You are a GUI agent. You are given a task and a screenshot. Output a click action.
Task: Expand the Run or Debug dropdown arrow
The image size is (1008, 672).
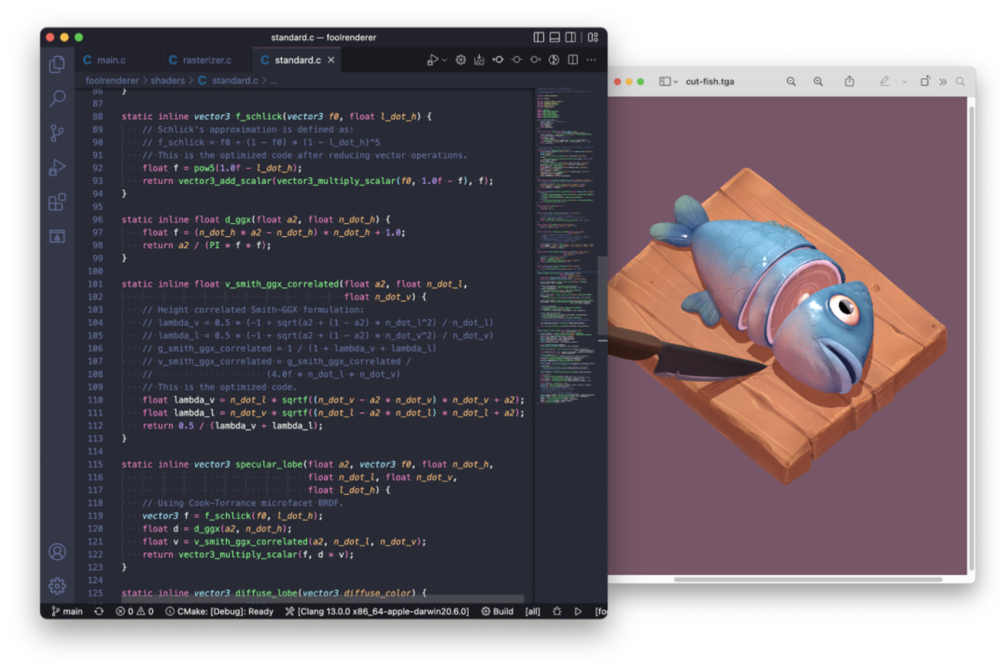coord(444,60)
